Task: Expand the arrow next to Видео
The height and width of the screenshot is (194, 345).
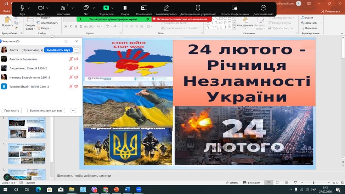Action: [48, 8]
